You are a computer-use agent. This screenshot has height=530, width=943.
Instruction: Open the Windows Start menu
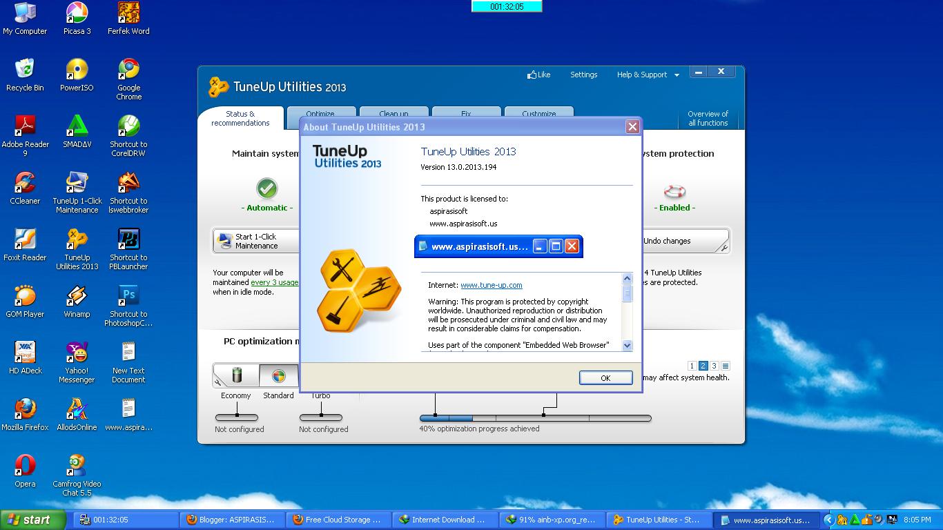(x=33, y=520)
